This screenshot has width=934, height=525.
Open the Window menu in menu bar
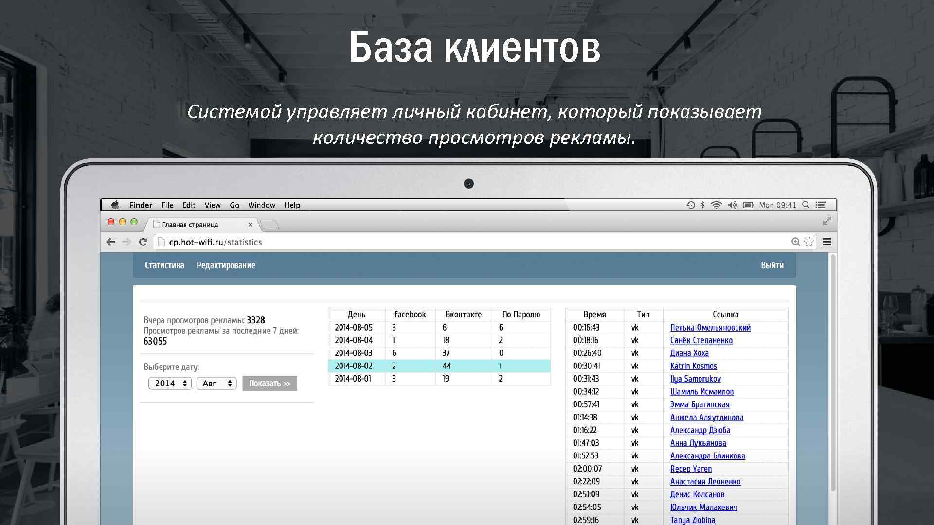click(x=262, y=205)
